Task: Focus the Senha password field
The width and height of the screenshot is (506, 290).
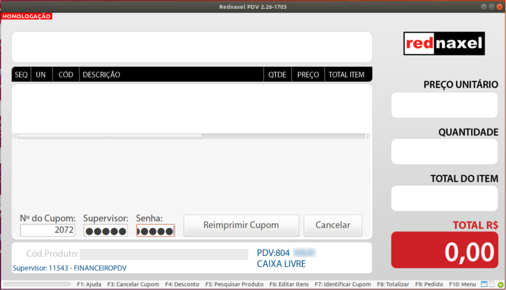Action: pyautogui.click(x=155, y=230)
